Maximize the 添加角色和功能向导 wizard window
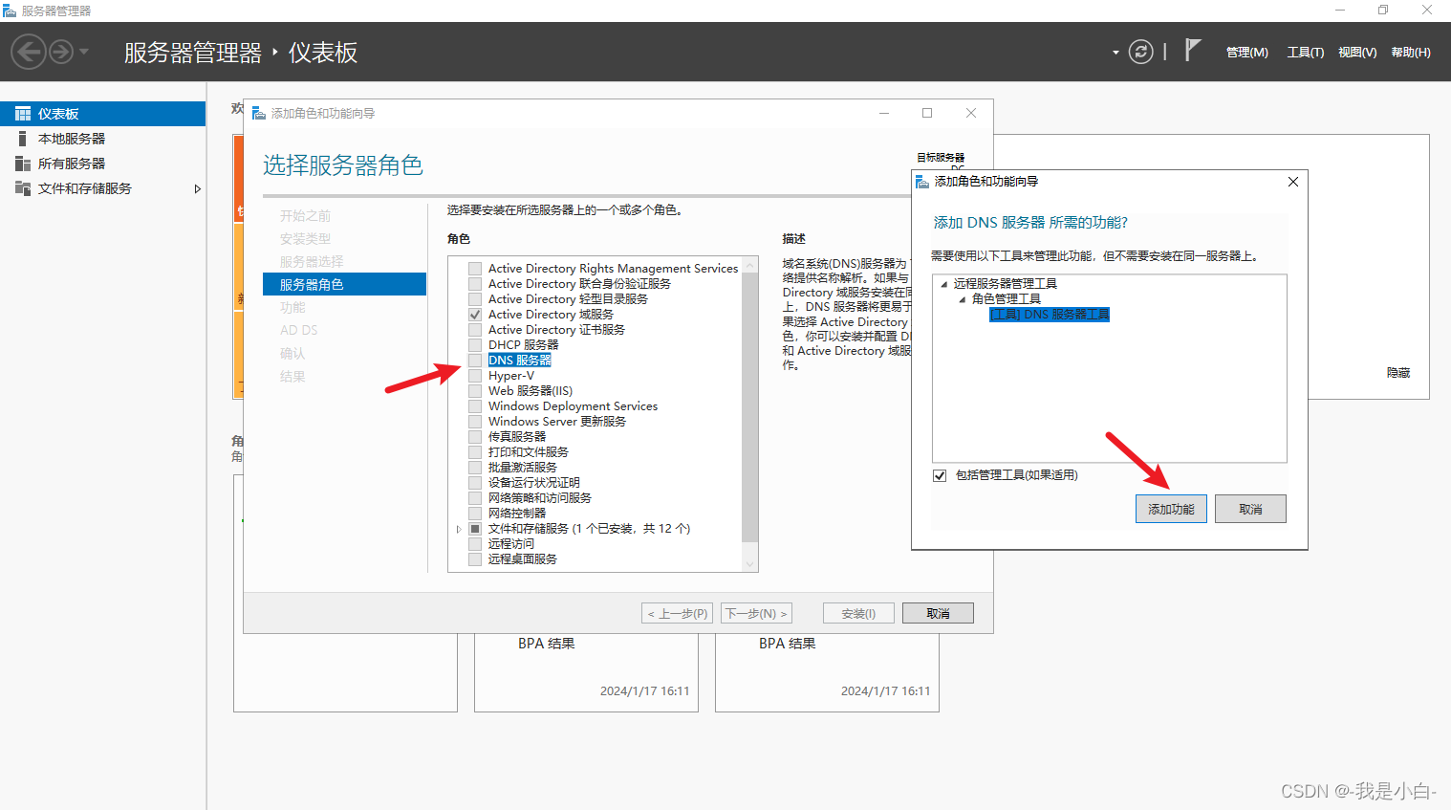The width and height of the screenshot is (1451, 810). tap(927, 113)
